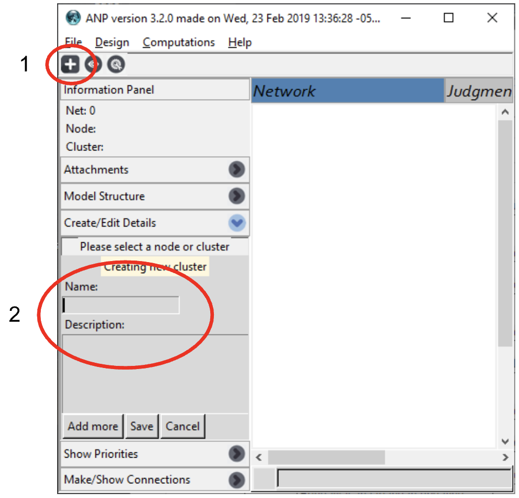
Task: Click inside the Description text area
Action: pos(155,374)
